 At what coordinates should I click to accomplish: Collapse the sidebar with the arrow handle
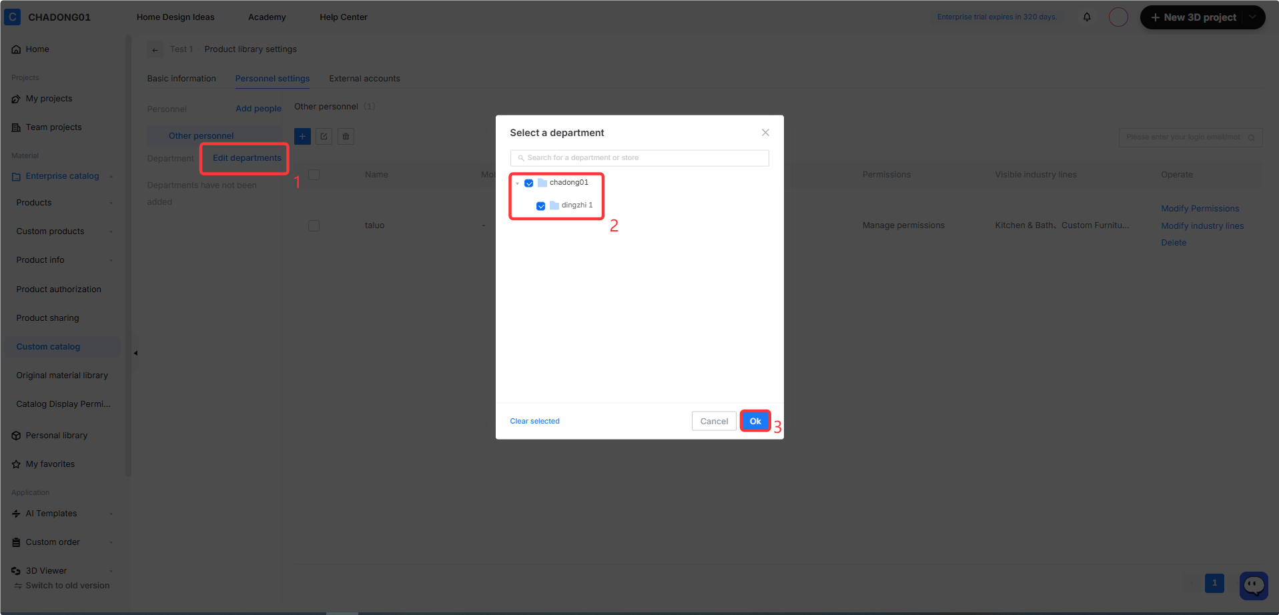[x=135, y=353]
